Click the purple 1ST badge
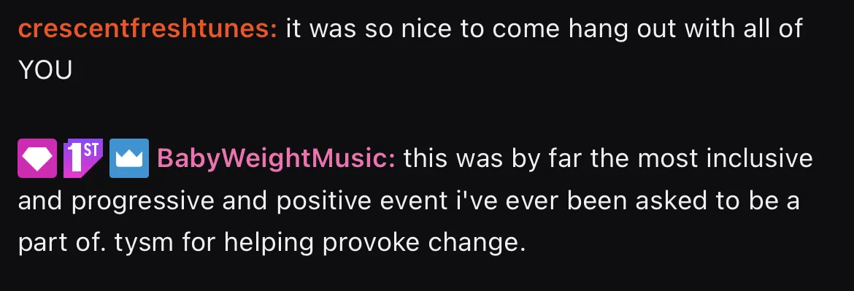Image resolution: width=854 pixels, height=291 pixels. pos(82,158)
